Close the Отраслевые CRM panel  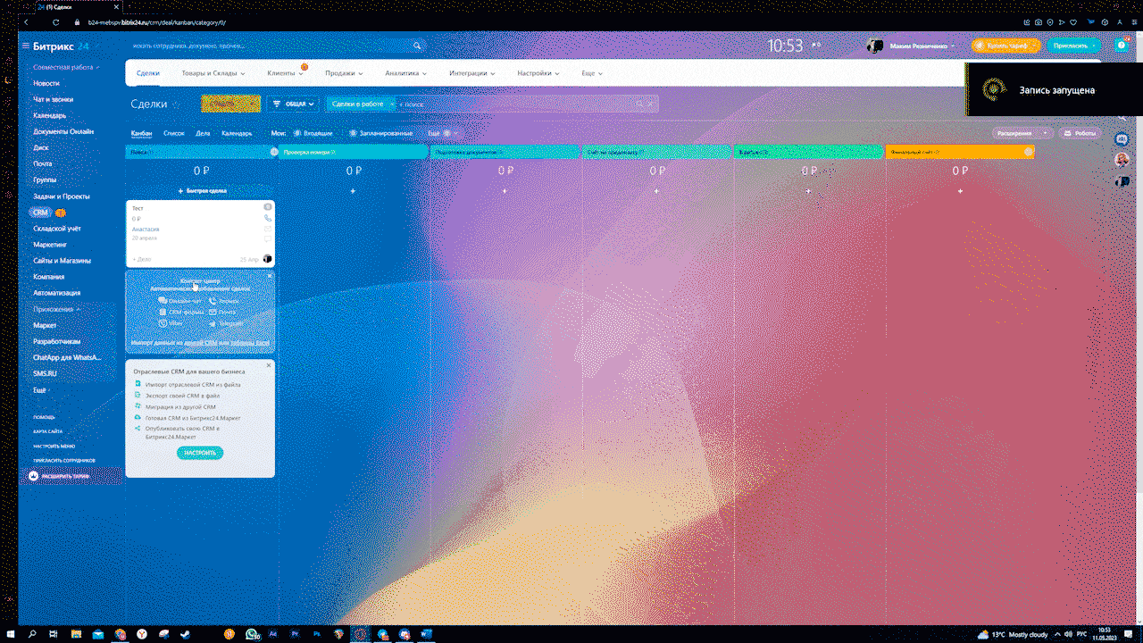(x=269, y=365)
